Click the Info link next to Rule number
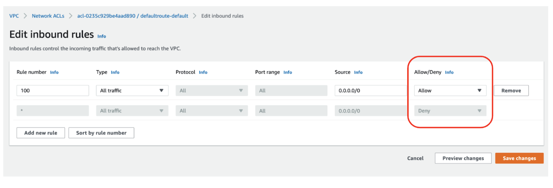The height and width of the screenshot is (188, 553). (54, 72)
